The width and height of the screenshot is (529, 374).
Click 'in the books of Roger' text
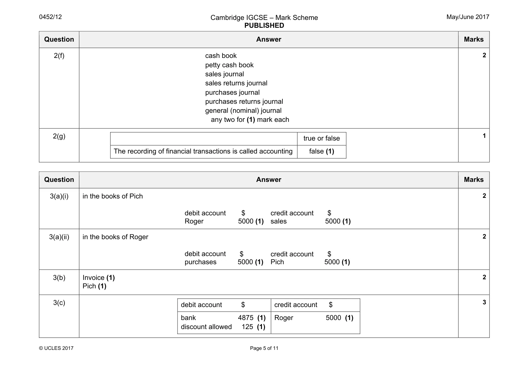pyautogui.click(x=115, y=237)
